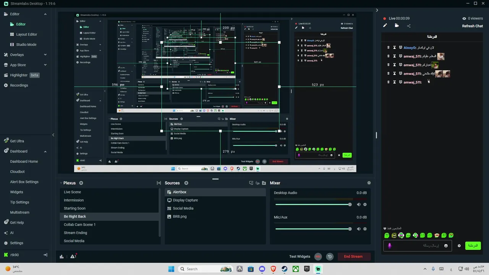Viewport: 489px width, 275px height.
Task: Show hidden icons in system tray
Action: coord(425,269)
